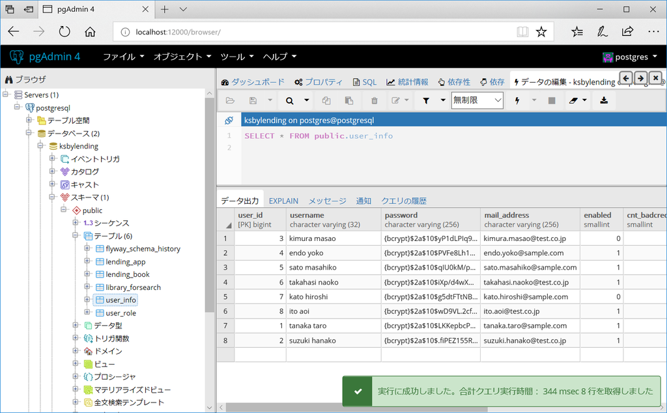This screenshot has width=667, height=413.
Task: Switch to the SQL tab
Action: 365,82
